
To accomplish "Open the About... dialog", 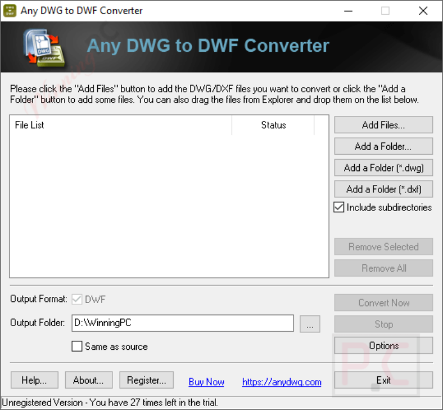I will (x=89, y=380).
